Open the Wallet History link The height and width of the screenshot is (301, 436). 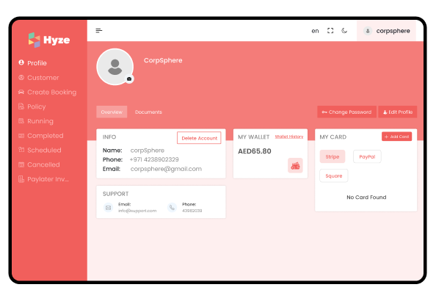pyautogui.click(x=289, y=137)
